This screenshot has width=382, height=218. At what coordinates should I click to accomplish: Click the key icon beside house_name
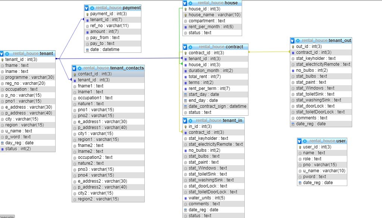pyautogui.click(x=186, y=15)
